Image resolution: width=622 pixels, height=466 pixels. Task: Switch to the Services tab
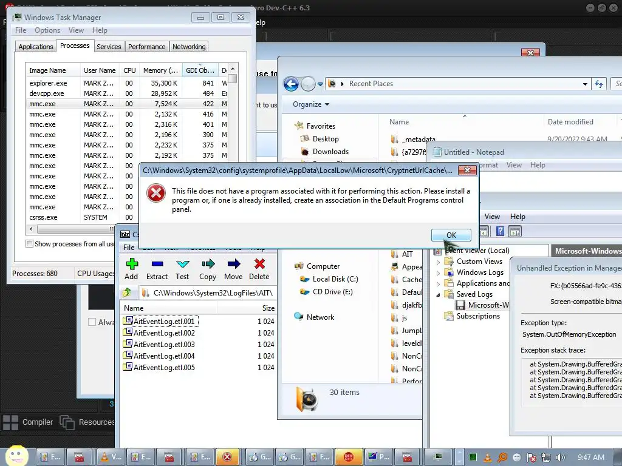[x=109, y=47]
